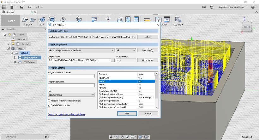Image resolution: width=259 pixels, height=140 pixels.
Task: Click the property list scrollbar down arrow
Action: (x=156, y=107)
